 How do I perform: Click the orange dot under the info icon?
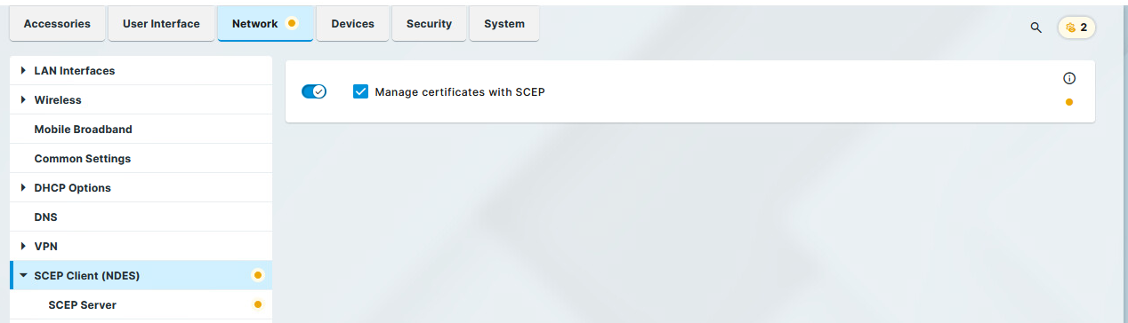tap(1069, 102)
